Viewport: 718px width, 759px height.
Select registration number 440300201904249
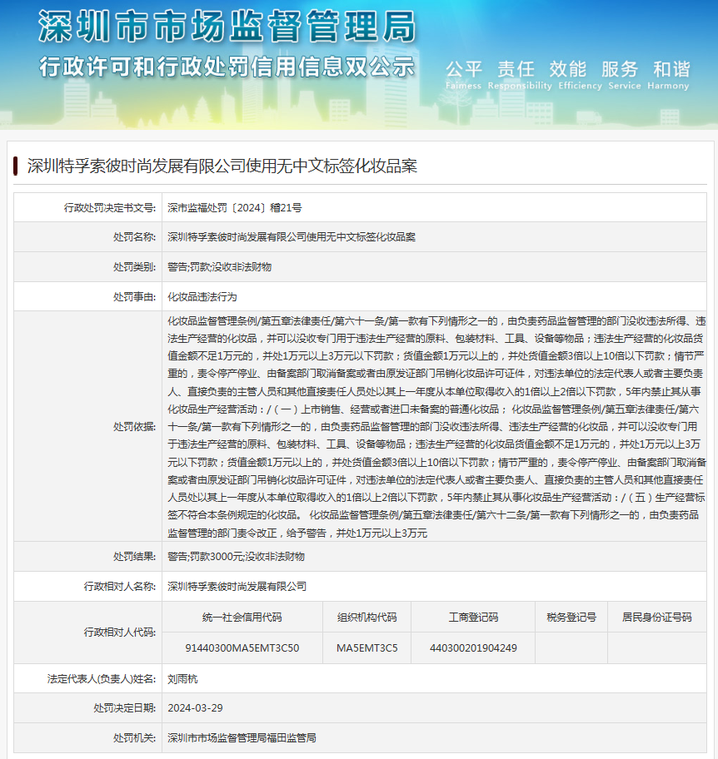(x=473, y=647)
